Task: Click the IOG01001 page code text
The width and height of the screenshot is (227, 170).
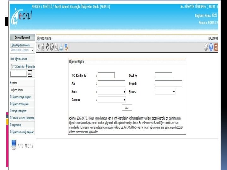Action: 213,38
